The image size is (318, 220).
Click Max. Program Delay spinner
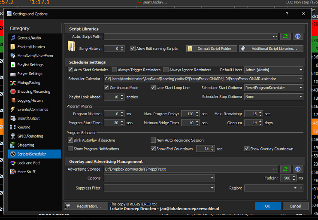(190, 114)
